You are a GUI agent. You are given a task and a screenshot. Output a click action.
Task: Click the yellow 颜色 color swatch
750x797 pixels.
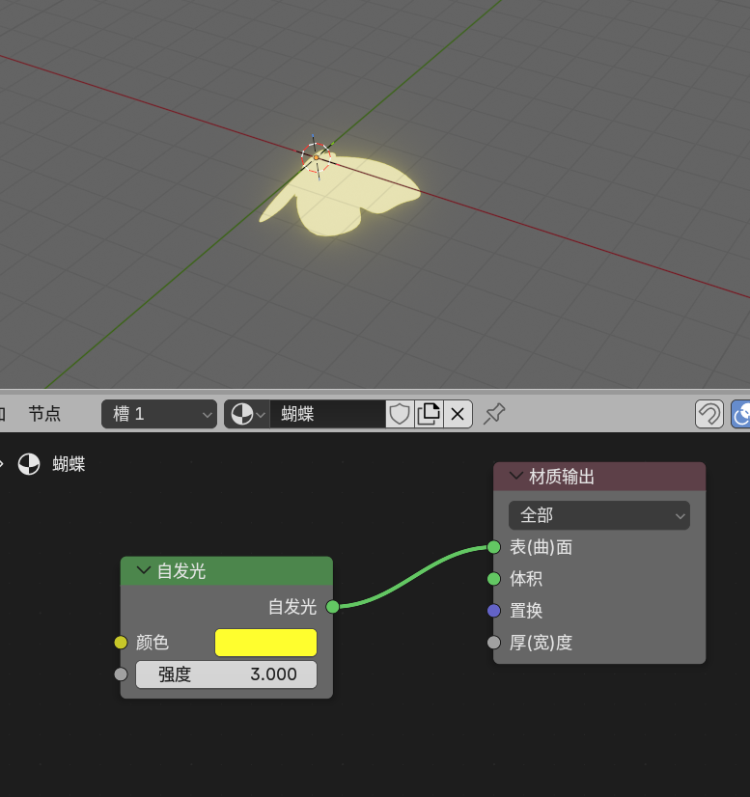tap(265, 643)
